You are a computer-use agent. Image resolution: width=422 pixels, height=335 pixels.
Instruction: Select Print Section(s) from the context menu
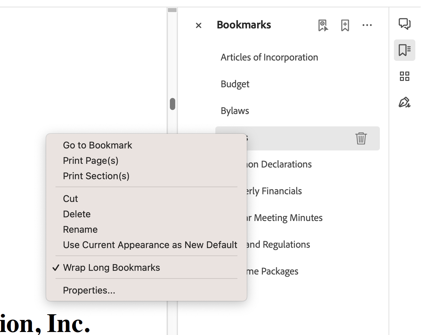point(96,176)
